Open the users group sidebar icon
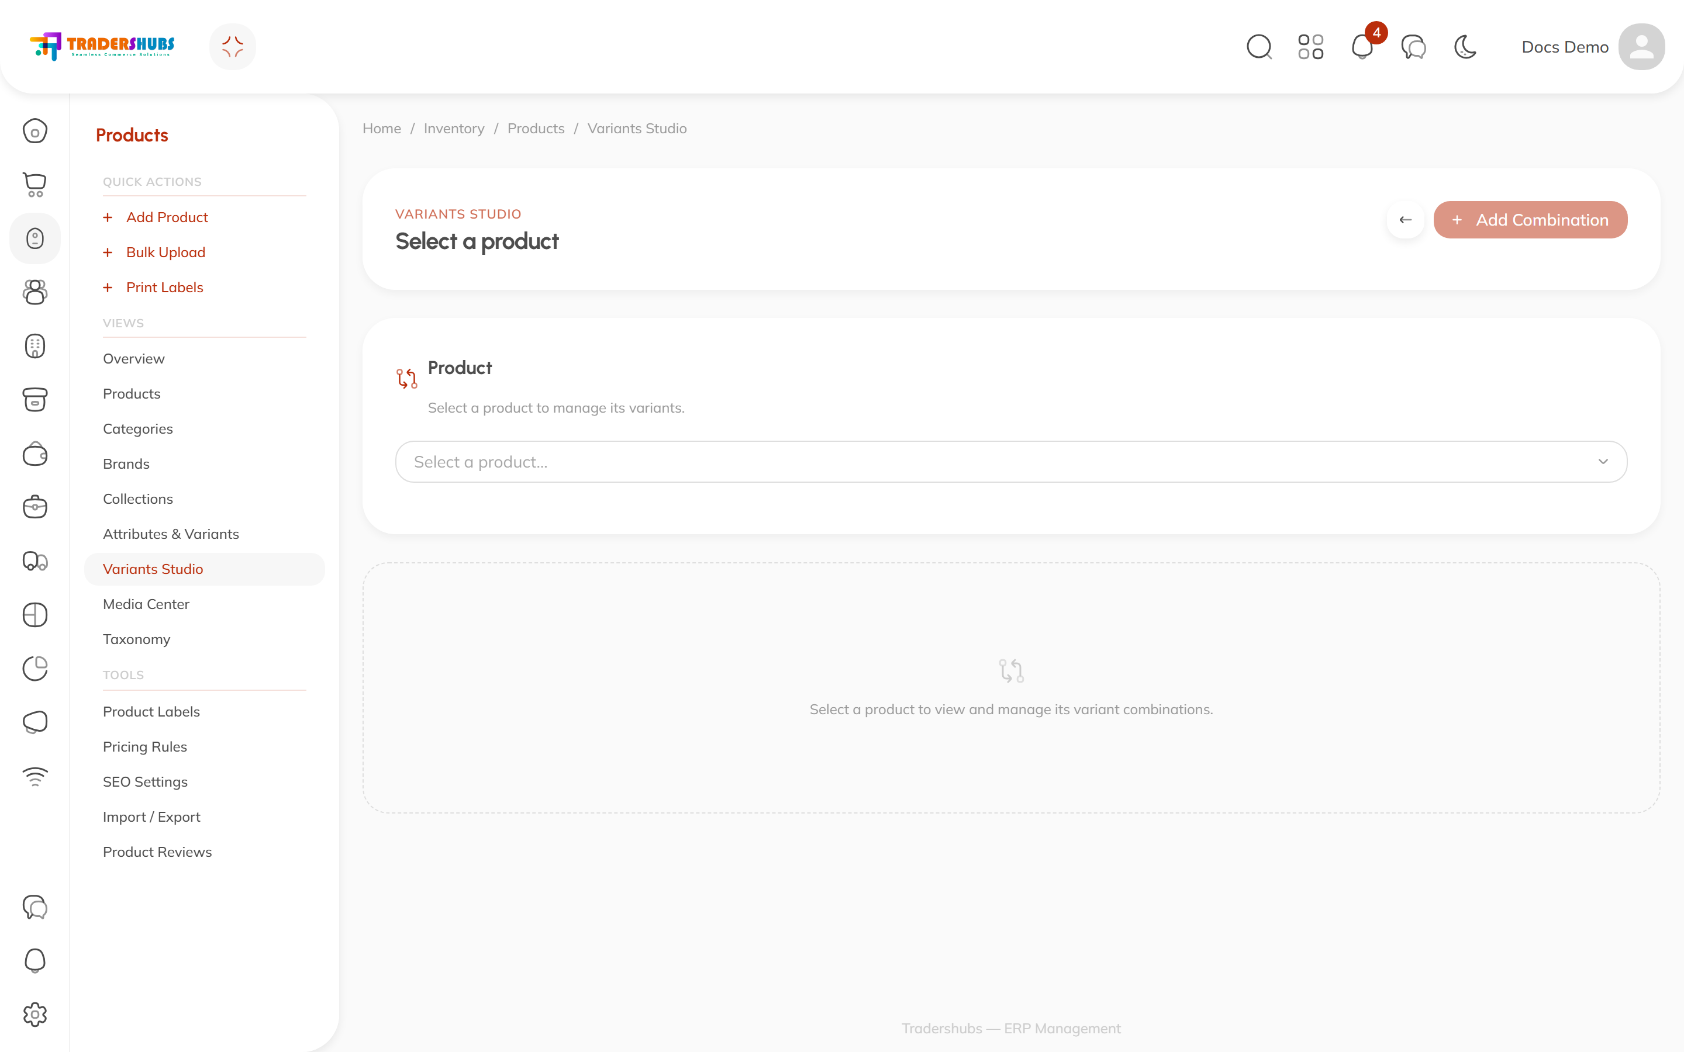 (x=35, y=292)
